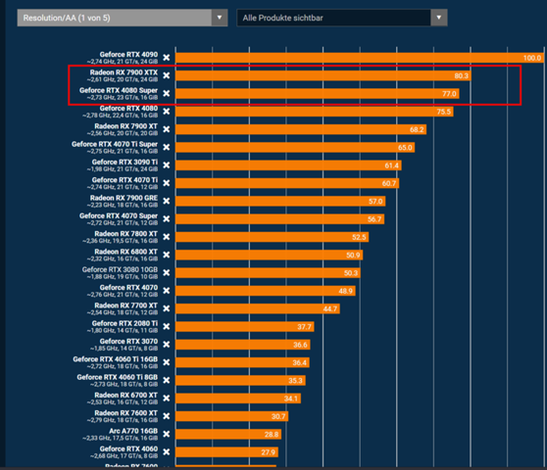Image resolution: width=547 pixels, height=470 pixels.
Task: Open the Alle Produkte sichtbar dropdown
Action: point(342,18)
